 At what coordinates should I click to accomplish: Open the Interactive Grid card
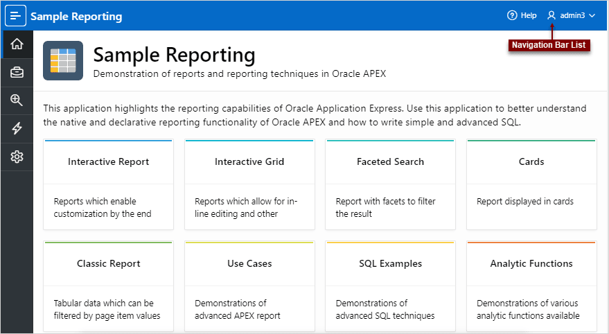tap(249, 184)
